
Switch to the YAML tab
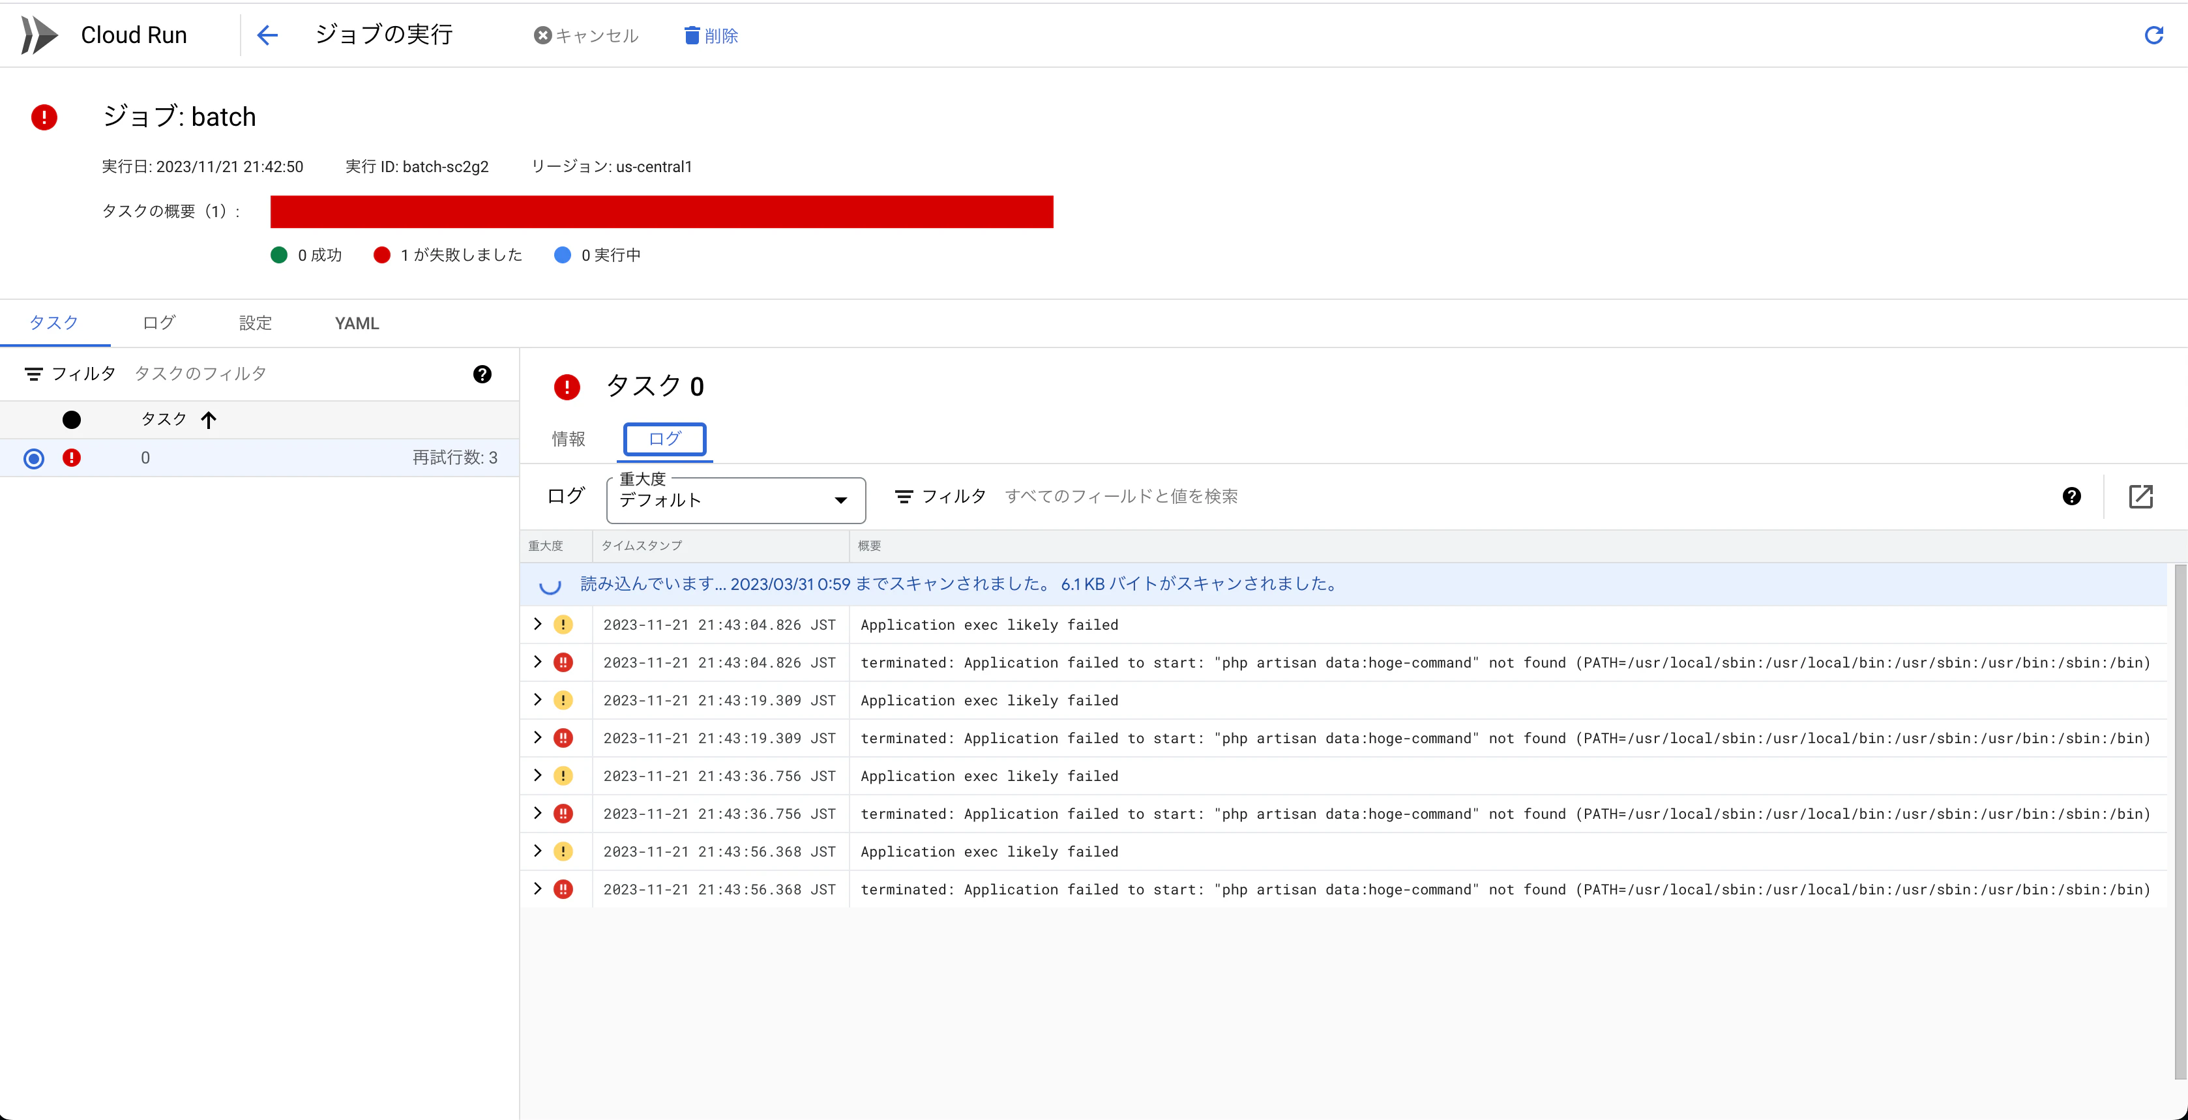coord(357,323)
